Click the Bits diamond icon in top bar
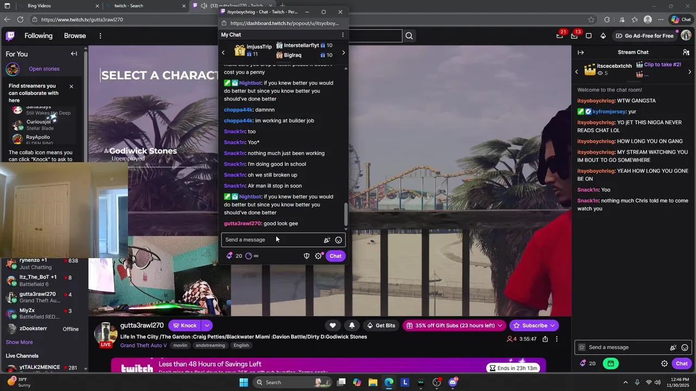 603,36
